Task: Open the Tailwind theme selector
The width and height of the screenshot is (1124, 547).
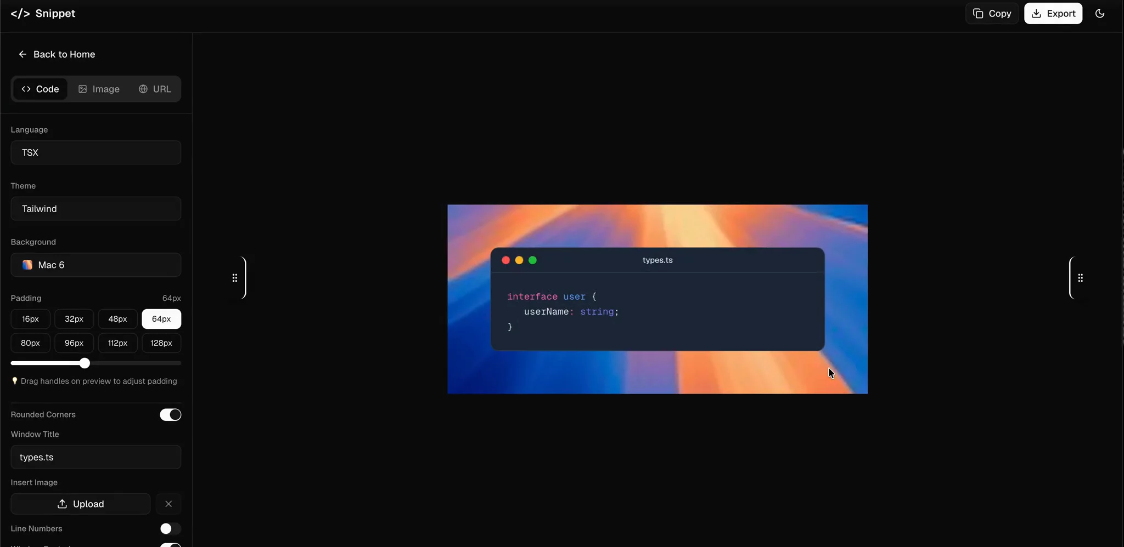Action: click(x=95, y=208)
